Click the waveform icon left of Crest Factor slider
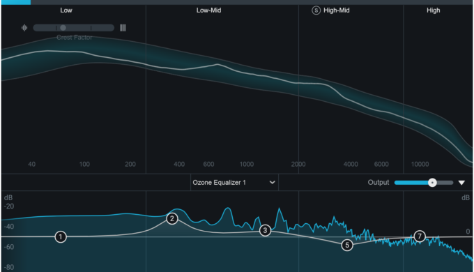Viewport: 474px width, 272px height. (24, 28)
